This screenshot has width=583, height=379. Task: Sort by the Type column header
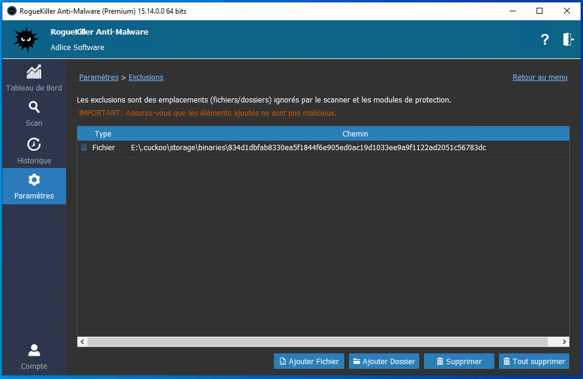(x=103, y=134)
